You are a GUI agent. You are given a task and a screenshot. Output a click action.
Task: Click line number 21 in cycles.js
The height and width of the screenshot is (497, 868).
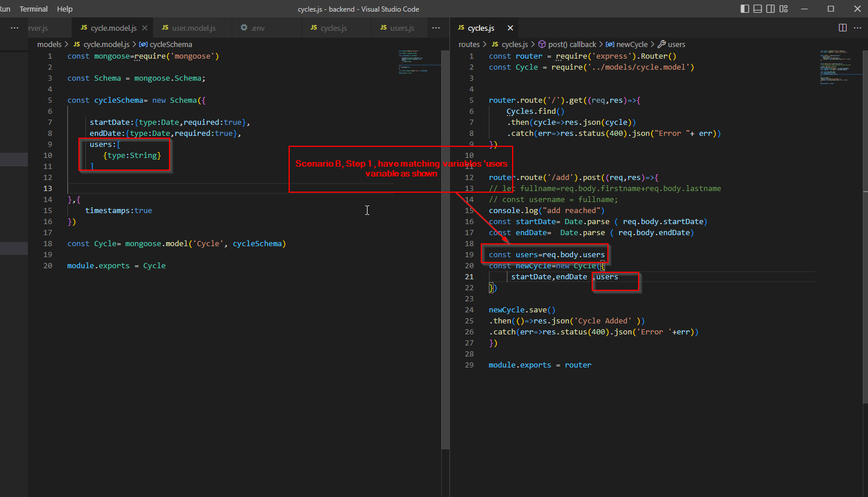coord(469,276)
